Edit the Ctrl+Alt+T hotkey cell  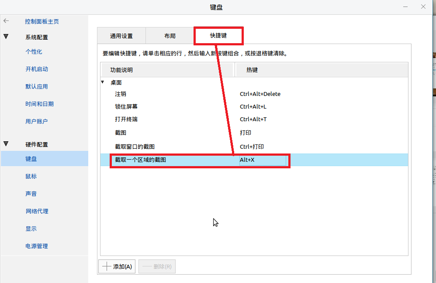(x=253, y=119)
